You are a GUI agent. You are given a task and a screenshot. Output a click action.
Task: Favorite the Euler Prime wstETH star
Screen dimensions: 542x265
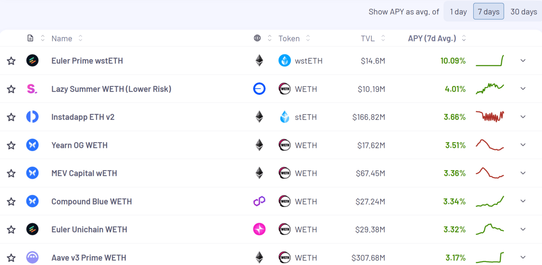11,61
